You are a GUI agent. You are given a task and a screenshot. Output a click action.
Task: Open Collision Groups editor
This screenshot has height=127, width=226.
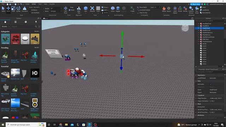[191, 10]
